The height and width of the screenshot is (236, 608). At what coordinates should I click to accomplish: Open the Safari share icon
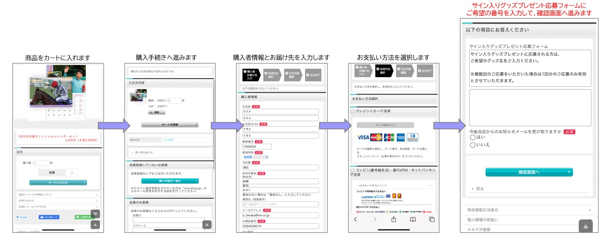pyautogui.click(x=393, y=219)
